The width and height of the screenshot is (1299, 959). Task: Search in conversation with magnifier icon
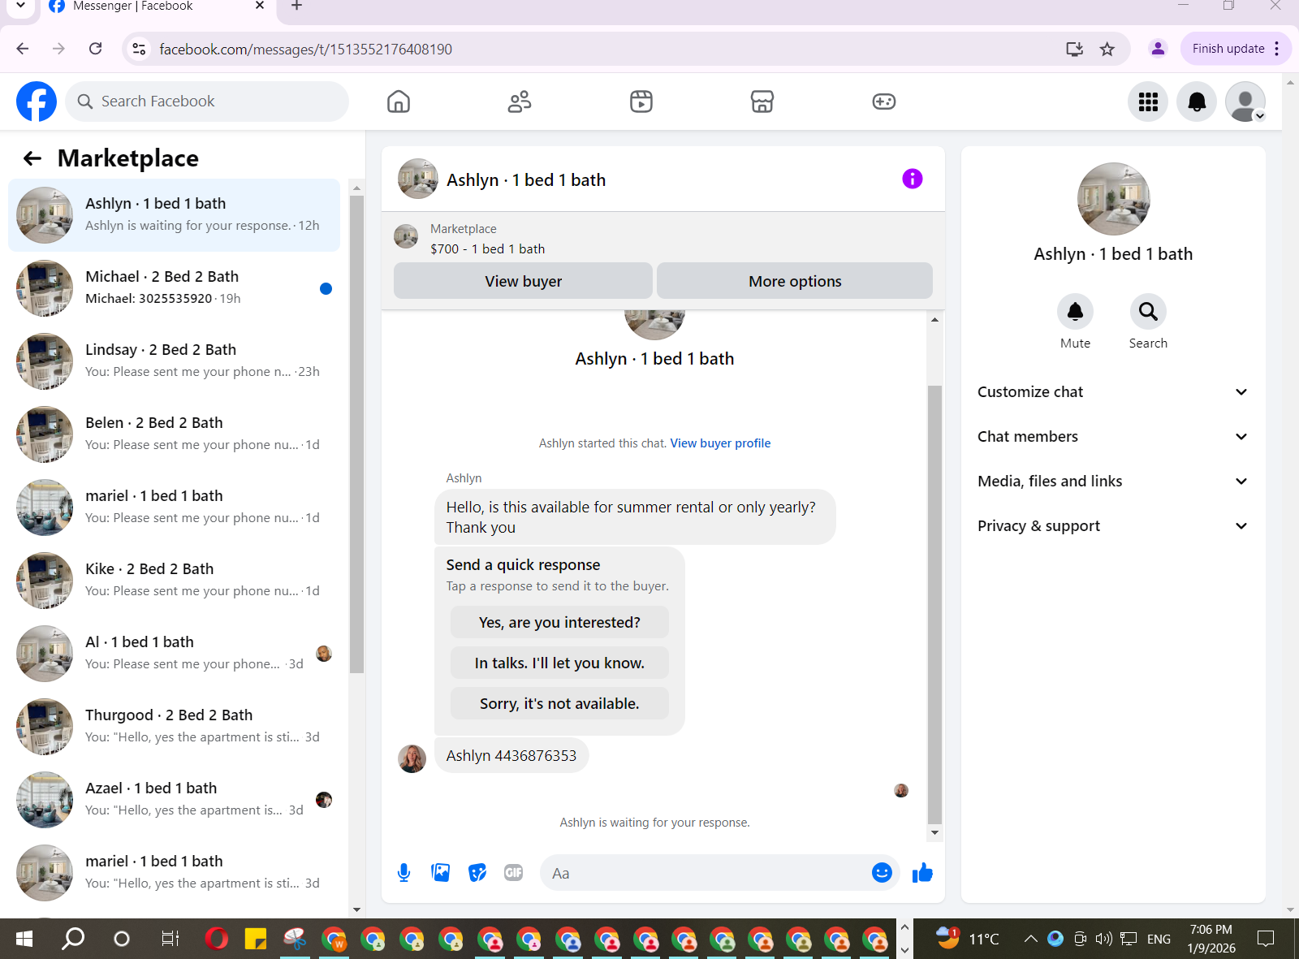point(1148,311)
